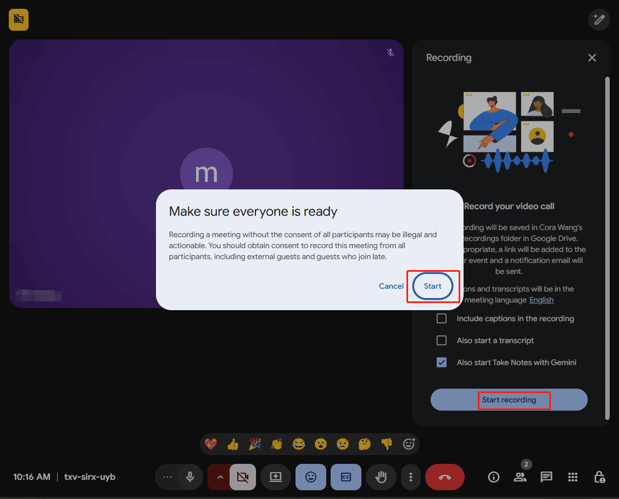Open meeting details info panel

click(x=494, y=477)
